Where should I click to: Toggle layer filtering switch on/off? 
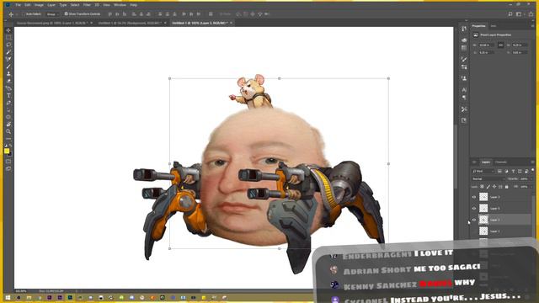[x=533, y=170]
